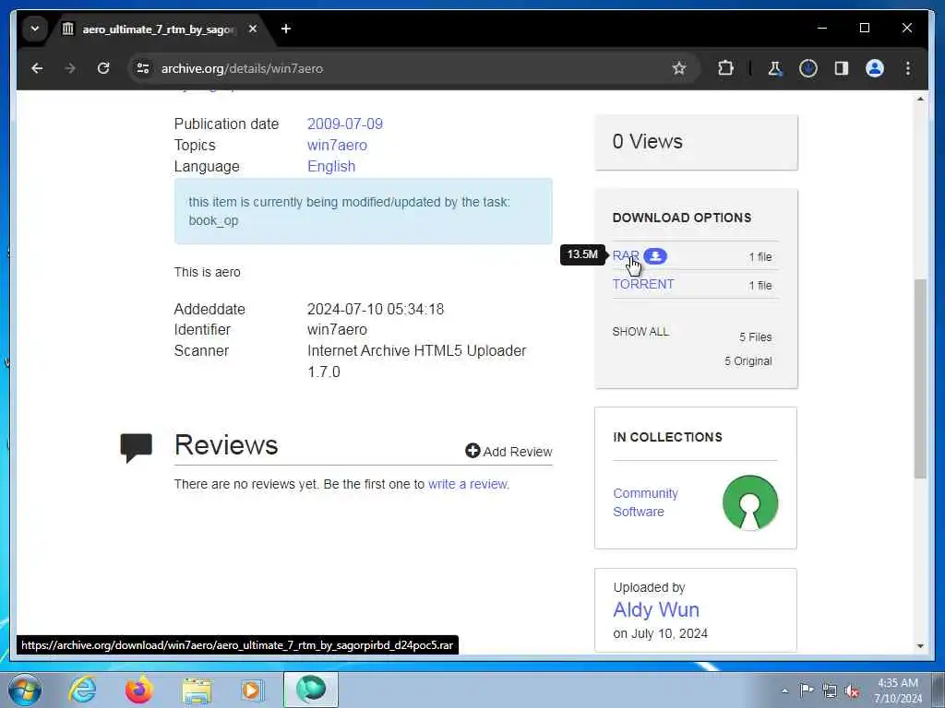Viewport: 945px width, 708px height.
Task: Open the Chrome three-dot menu
Action: (x=908, y=68)
